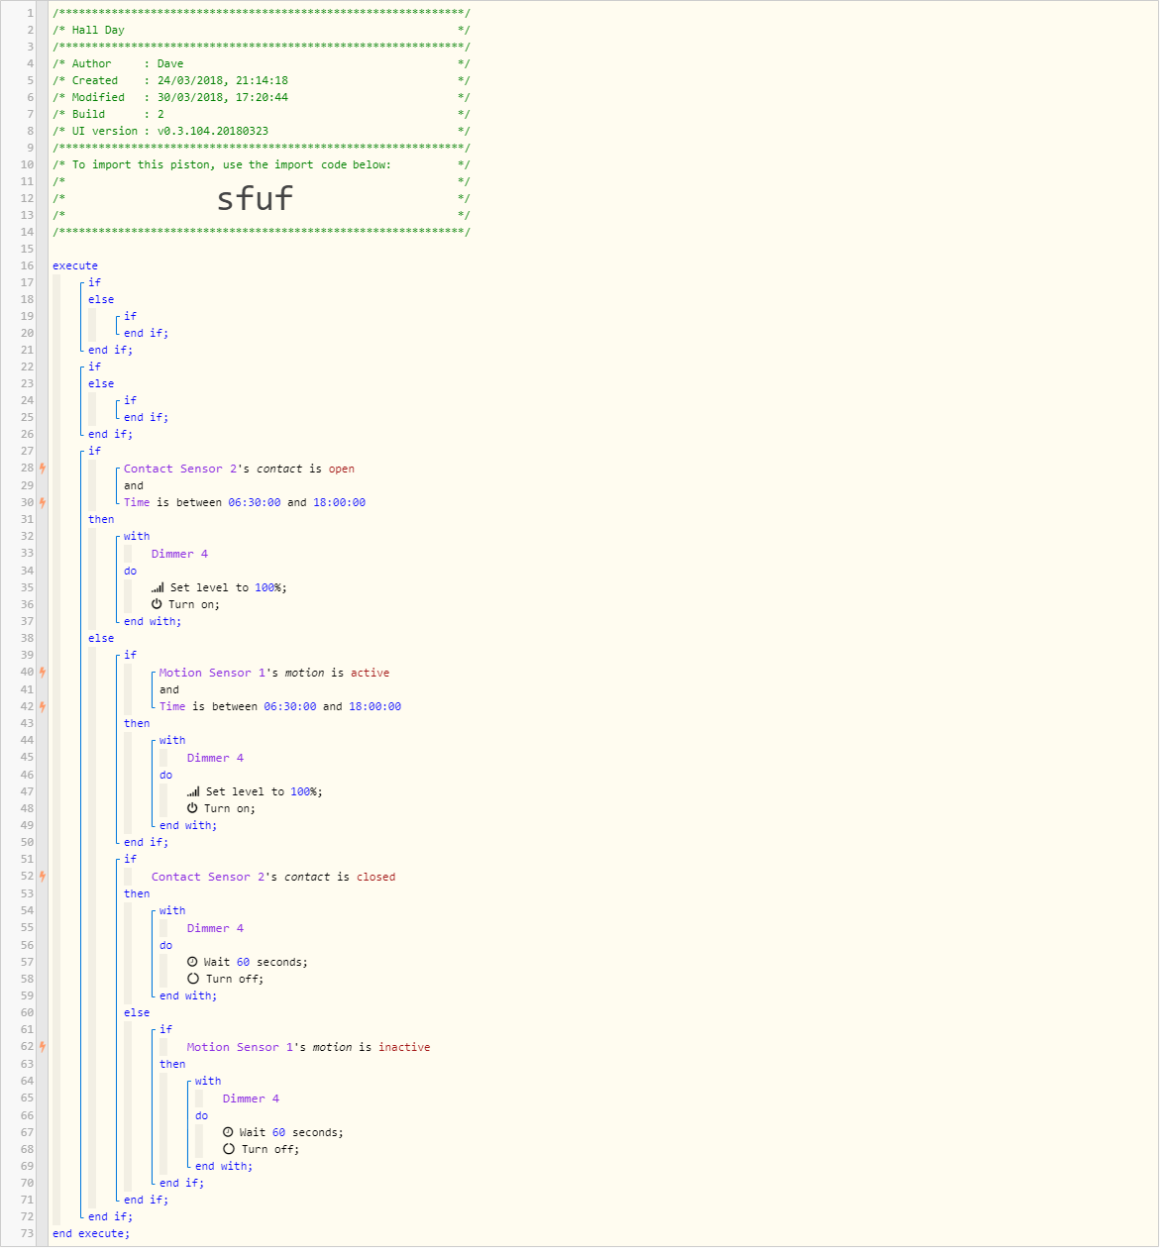Click the lightning bolt beside motion is inactive condition
The width and height of the screenshot is (1167, 1255).
click(43, 1047)
